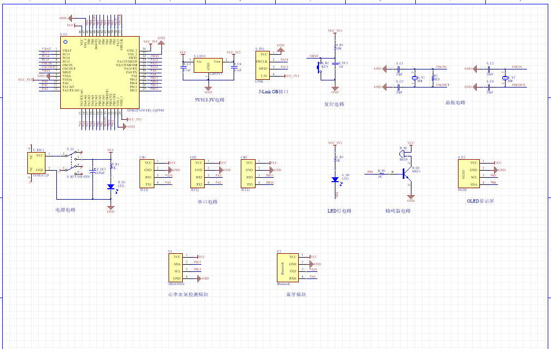Pick the S9013 transistor symbol
The width and height of the screenshot is (551, 349).
tap(407, 174)
